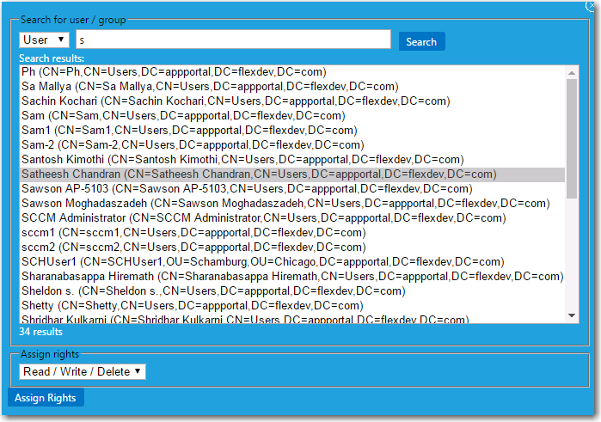Image resolution: width=601 pixels, height=422 pixels.
Task: Open the User type dropdown
Action: tap(45, 40)
